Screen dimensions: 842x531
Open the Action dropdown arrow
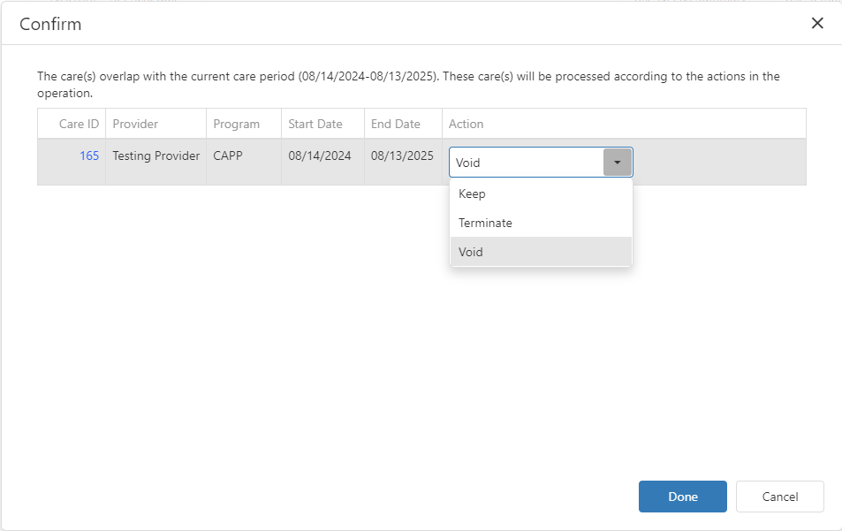click(x=617, y=162)
